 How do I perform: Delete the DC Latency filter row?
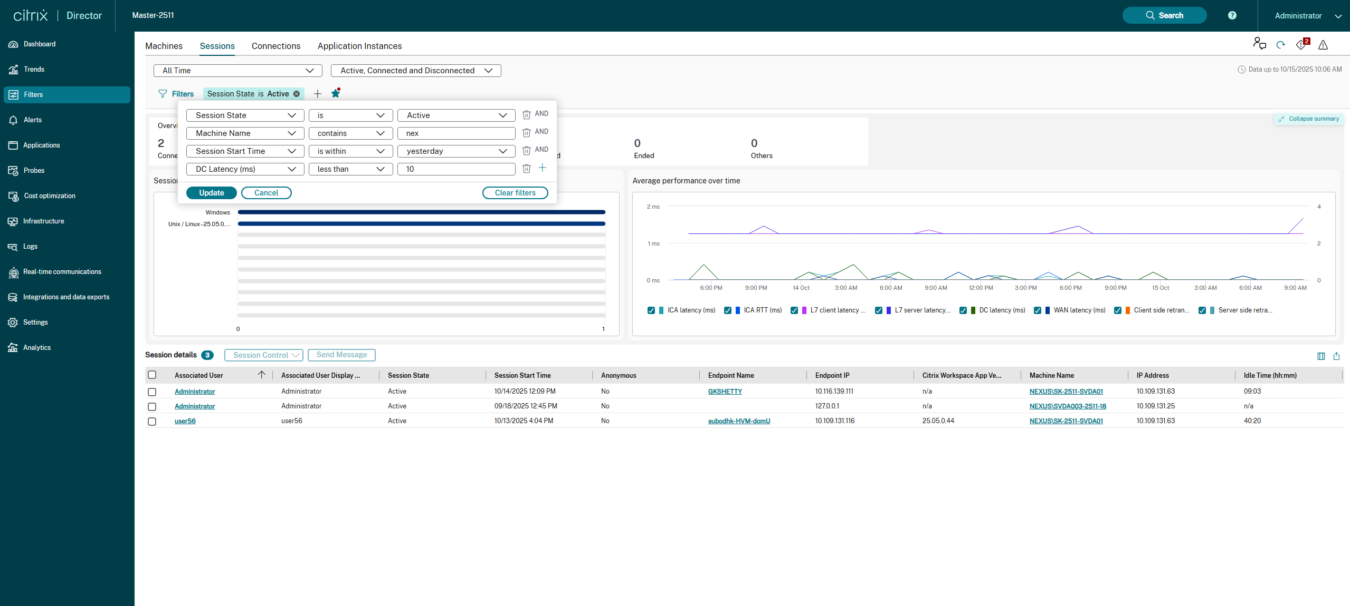[x=526, y=169]
